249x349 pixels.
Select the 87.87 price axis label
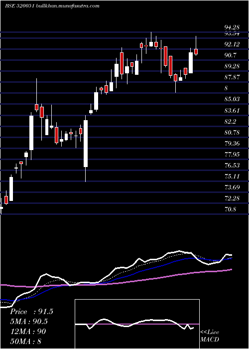point(232,77)
